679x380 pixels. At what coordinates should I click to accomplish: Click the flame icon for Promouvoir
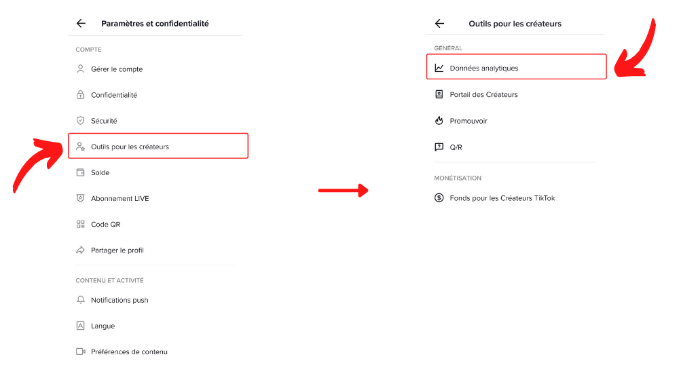coord(439,121)
